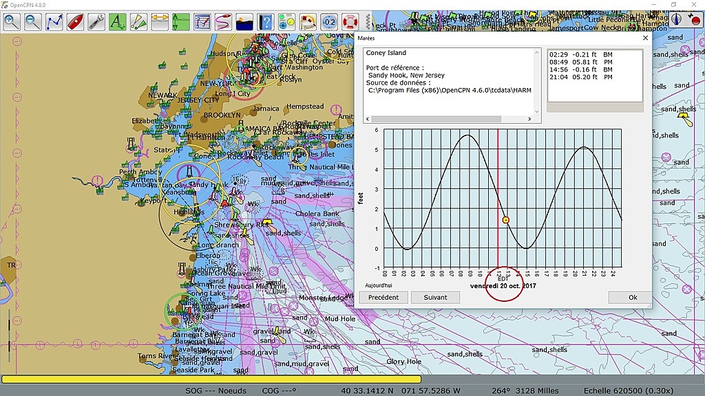Screen dimensions: 705x396
Task: Click the red current-time line on graph
Action: click(498, 197)
